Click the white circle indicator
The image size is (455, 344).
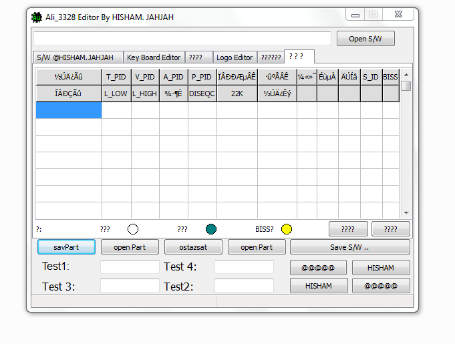tap(133, 229)
